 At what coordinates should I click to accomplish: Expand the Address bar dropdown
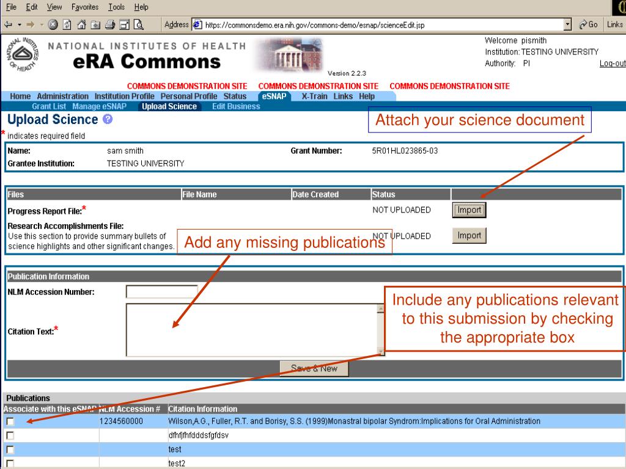(x=568, y=24)
